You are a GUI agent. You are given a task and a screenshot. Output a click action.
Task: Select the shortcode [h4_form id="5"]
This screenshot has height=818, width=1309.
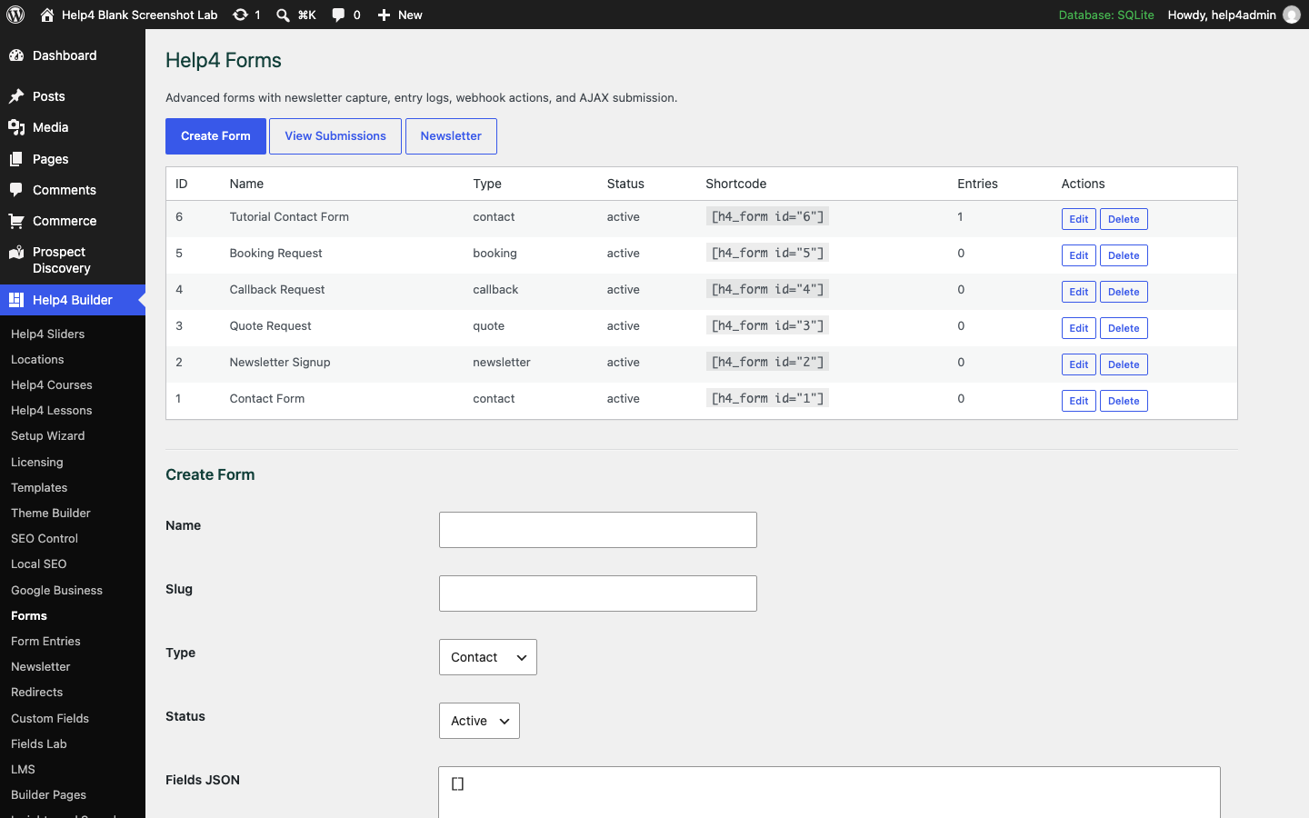[x=767, y=253]
